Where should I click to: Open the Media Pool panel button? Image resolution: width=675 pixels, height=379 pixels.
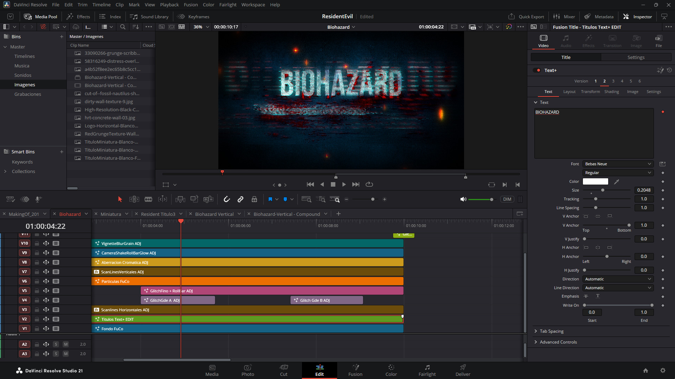pyautogui.click(x=40, y=16)
